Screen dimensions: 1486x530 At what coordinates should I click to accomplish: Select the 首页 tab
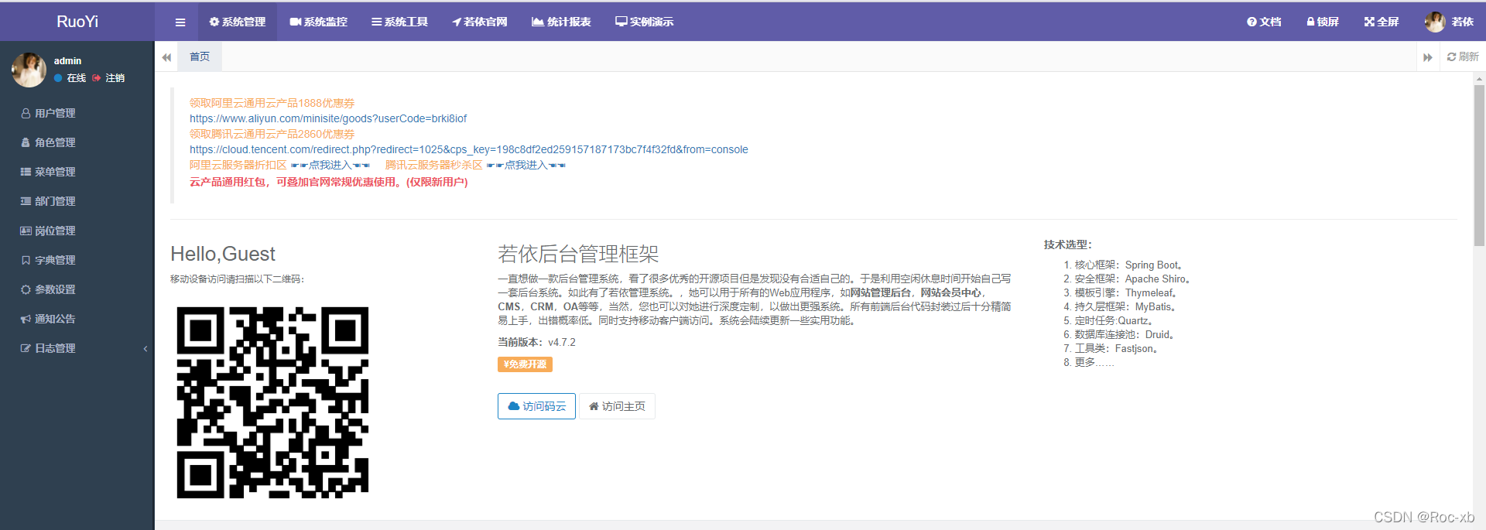pos(200,56)
